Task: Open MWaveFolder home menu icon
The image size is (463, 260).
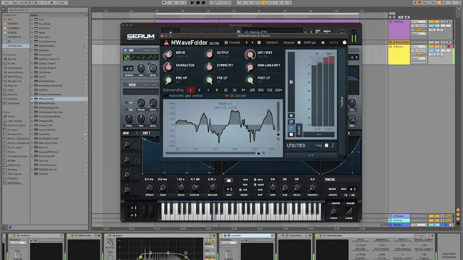Action: [323, 42]
